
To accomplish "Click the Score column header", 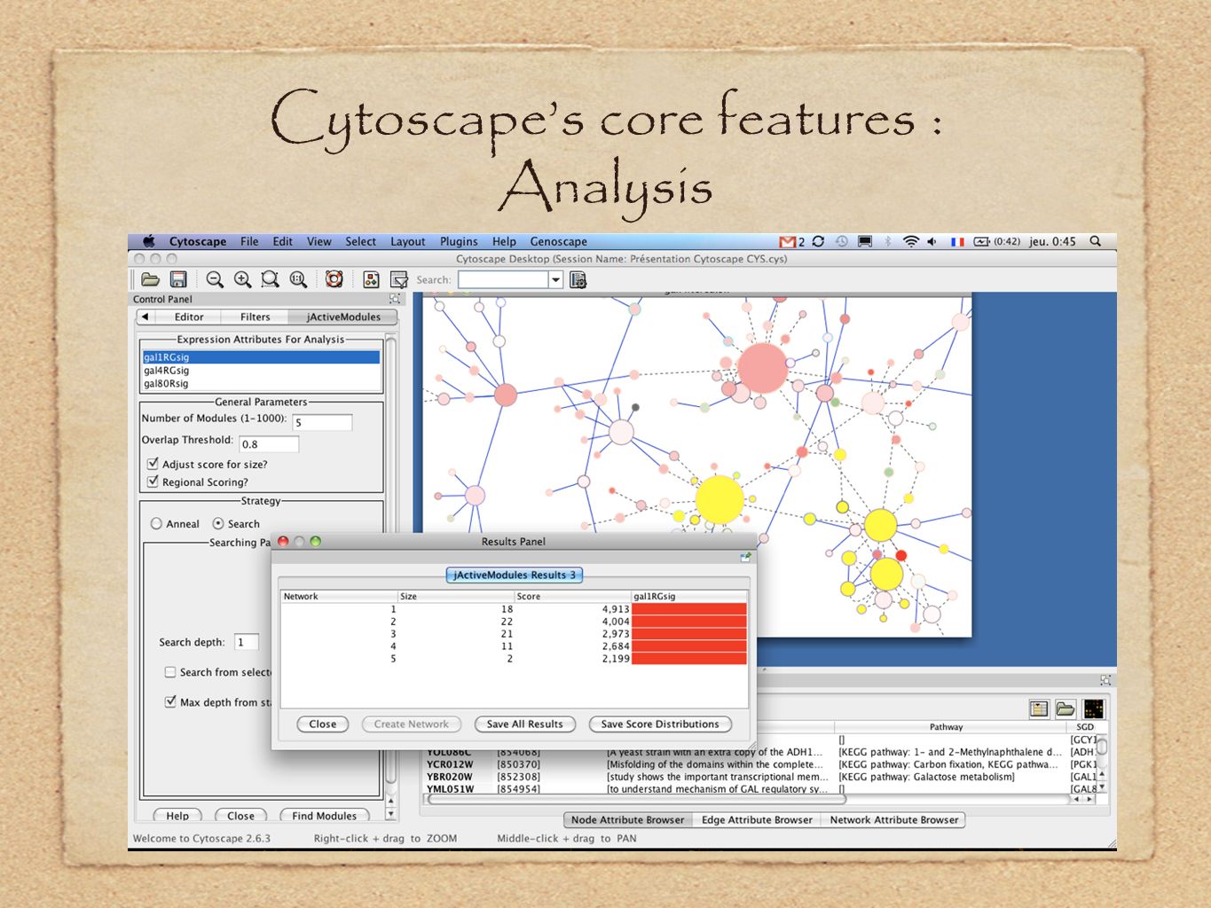I will pyautogui.click(x=572, y=597).
